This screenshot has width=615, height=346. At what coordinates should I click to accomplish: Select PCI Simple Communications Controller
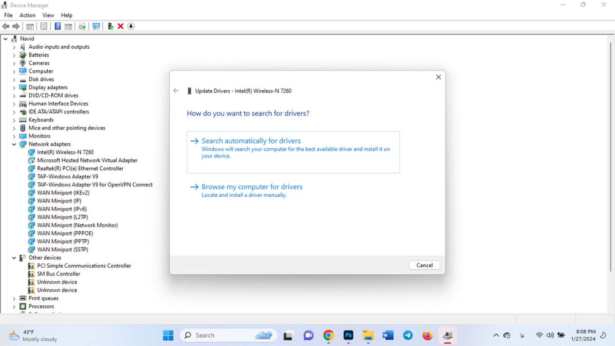coord(84,266)
